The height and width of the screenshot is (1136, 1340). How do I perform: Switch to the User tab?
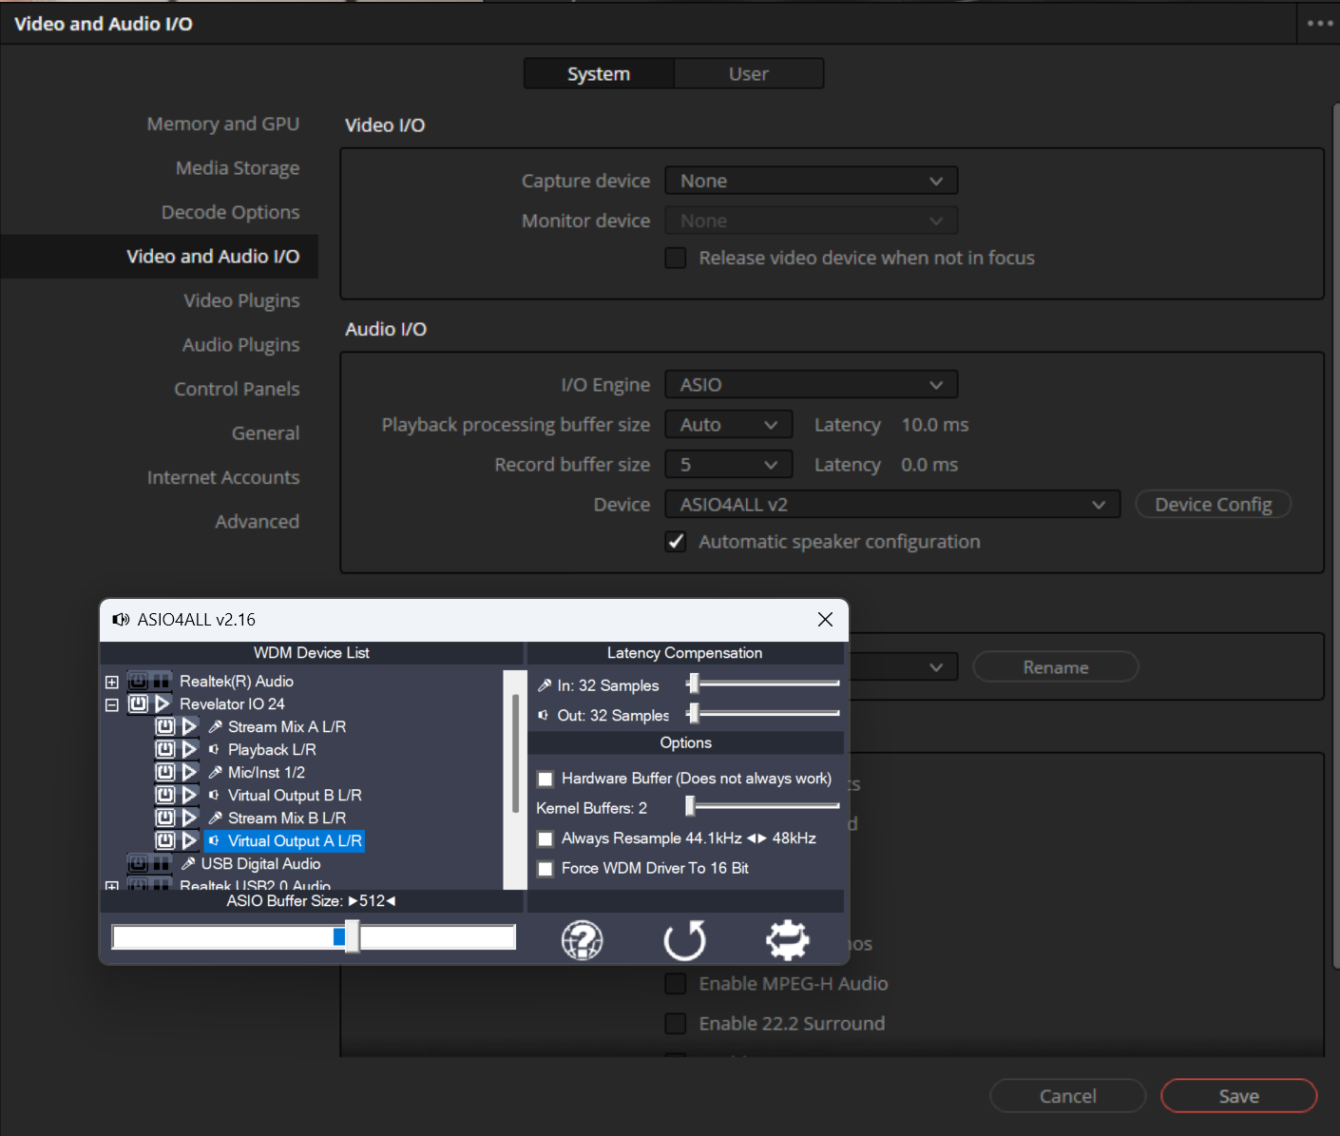pyautogui.click(x=748, y=74)
